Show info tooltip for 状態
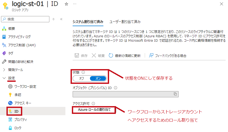Screen dimensions: 228x132 point(83,72)
